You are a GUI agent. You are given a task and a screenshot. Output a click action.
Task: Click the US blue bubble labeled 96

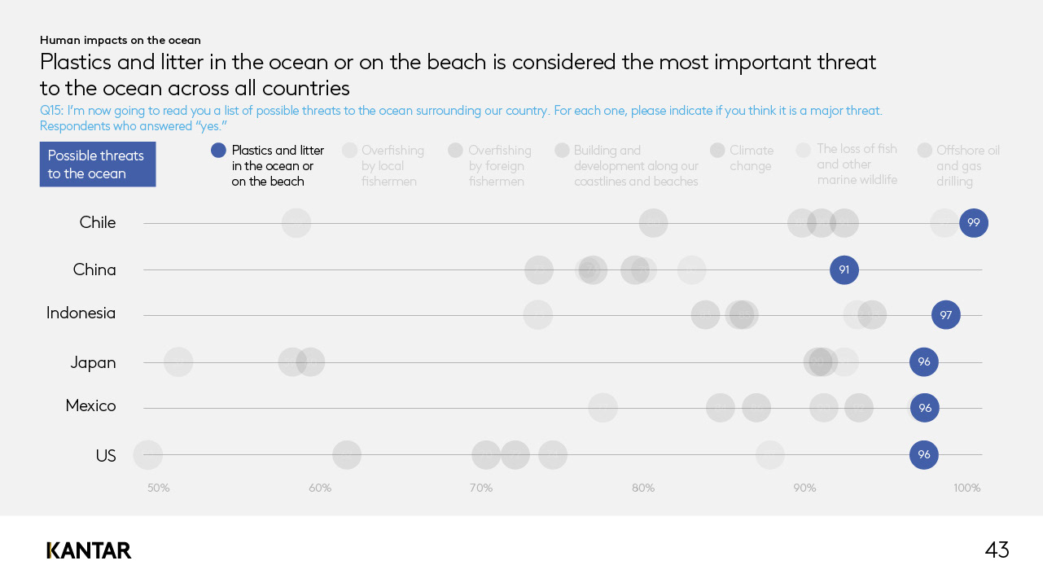(924, 454)
